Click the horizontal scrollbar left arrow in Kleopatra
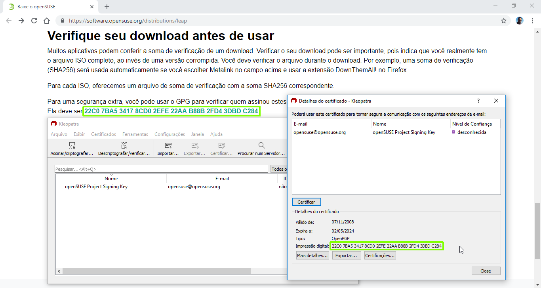The image size is (541, 288). [59, 271]
